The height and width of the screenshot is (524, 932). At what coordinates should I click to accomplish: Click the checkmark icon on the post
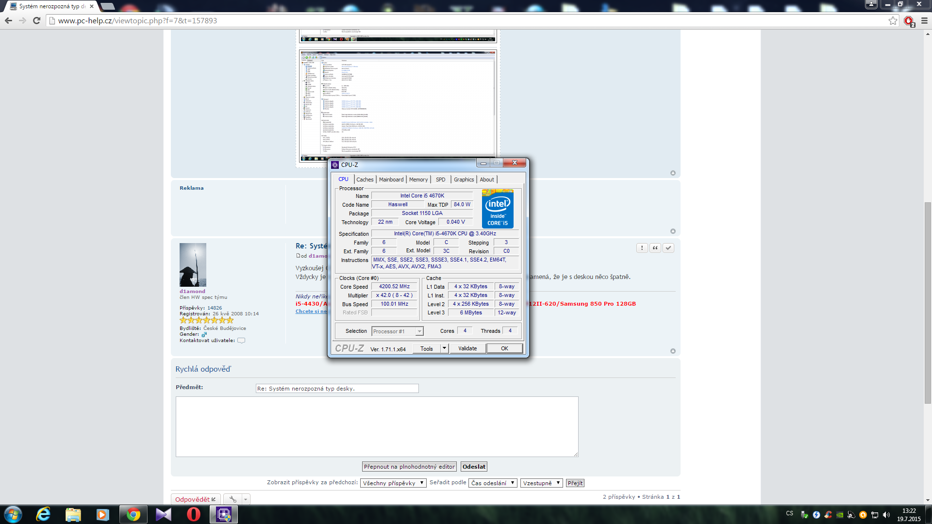pyautogui.click(x=668, y=248)
